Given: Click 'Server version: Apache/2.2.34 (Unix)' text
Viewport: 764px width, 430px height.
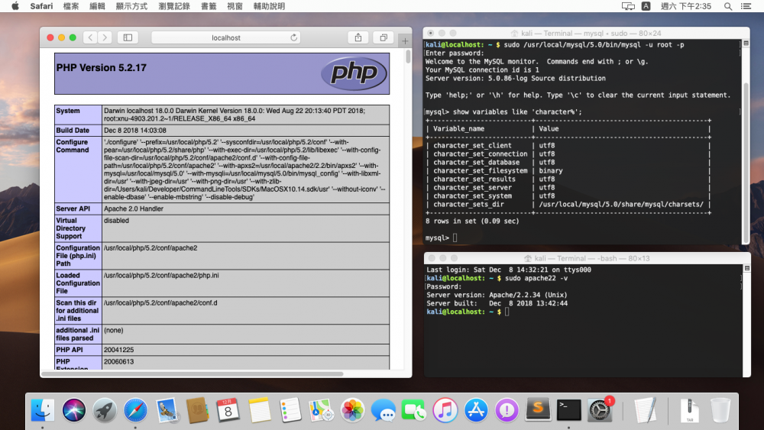Looking at the screenshot, I should (497, 295).
